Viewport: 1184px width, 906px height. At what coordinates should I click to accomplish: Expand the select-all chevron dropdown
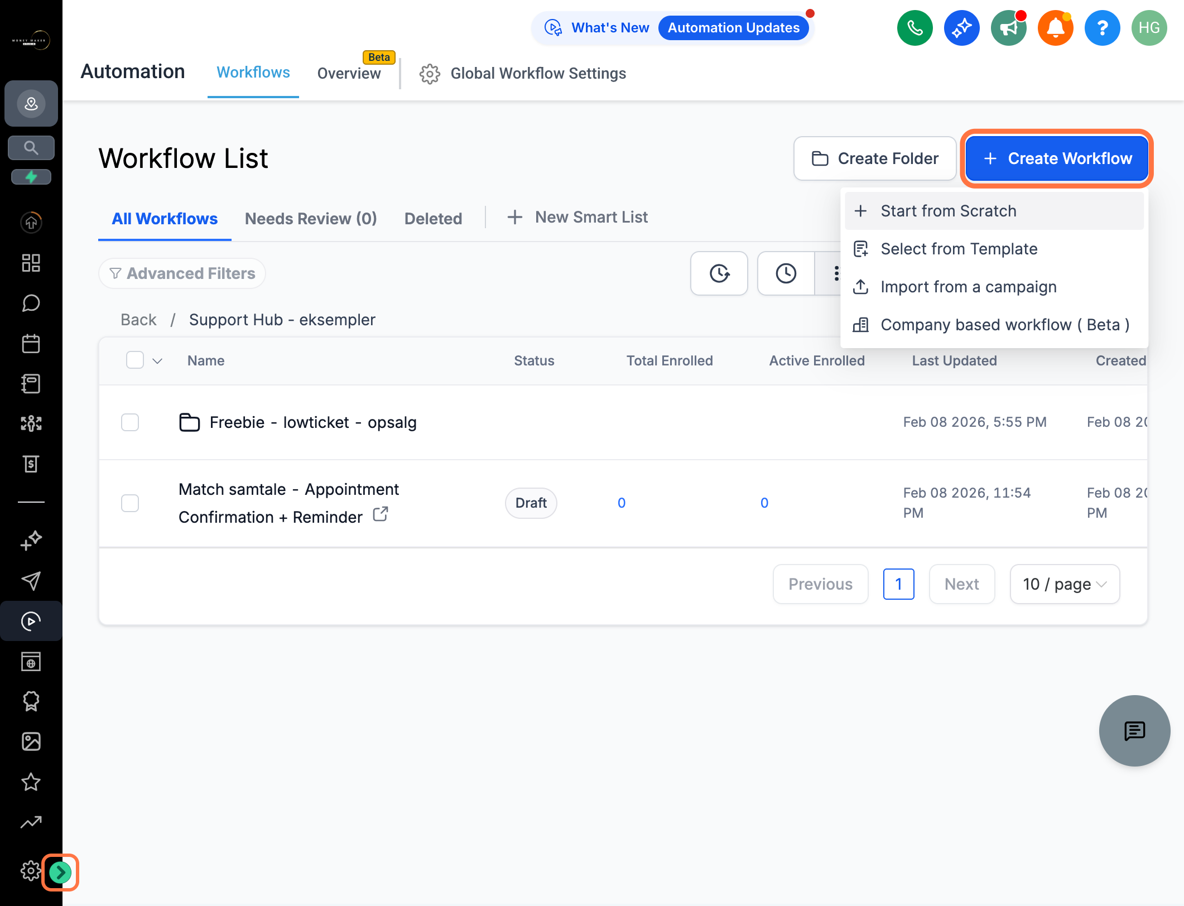tap(157, 361)
